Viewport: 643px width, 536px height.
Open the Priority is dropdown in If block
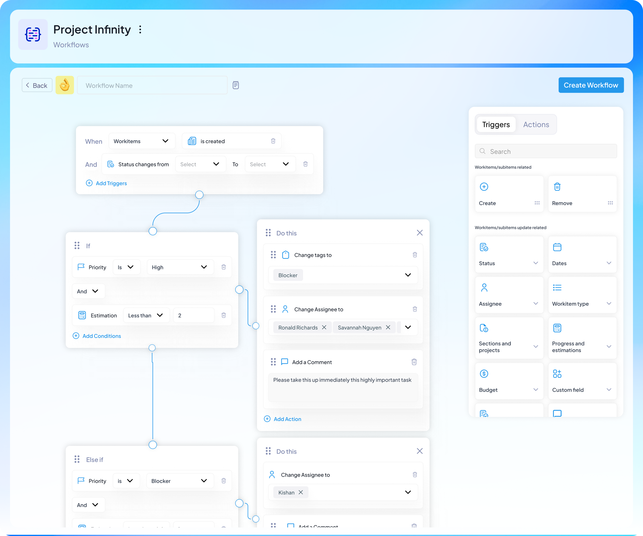tap(126, 267)
